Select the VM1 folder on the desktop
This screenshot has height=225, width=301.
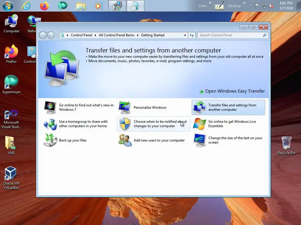[11, 145]
